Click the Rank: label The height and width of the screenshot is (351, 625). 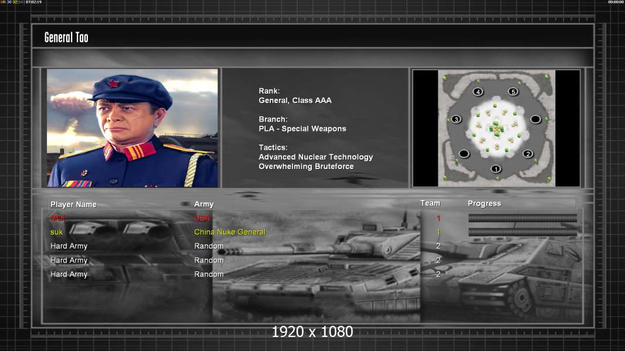tap(269, 91)
